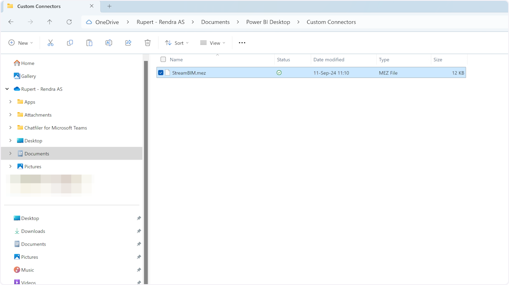Screen dimensions: 509x285
Task: Go back with the Back arrow
Action: click(11, 22)
